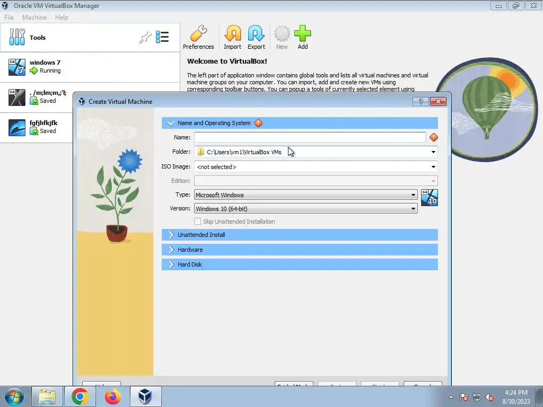The width and height of the screenshot is (543, 407).
Task: Click the warning icon next to Name field
Action: pyautogui.click(x=434, y=137)
